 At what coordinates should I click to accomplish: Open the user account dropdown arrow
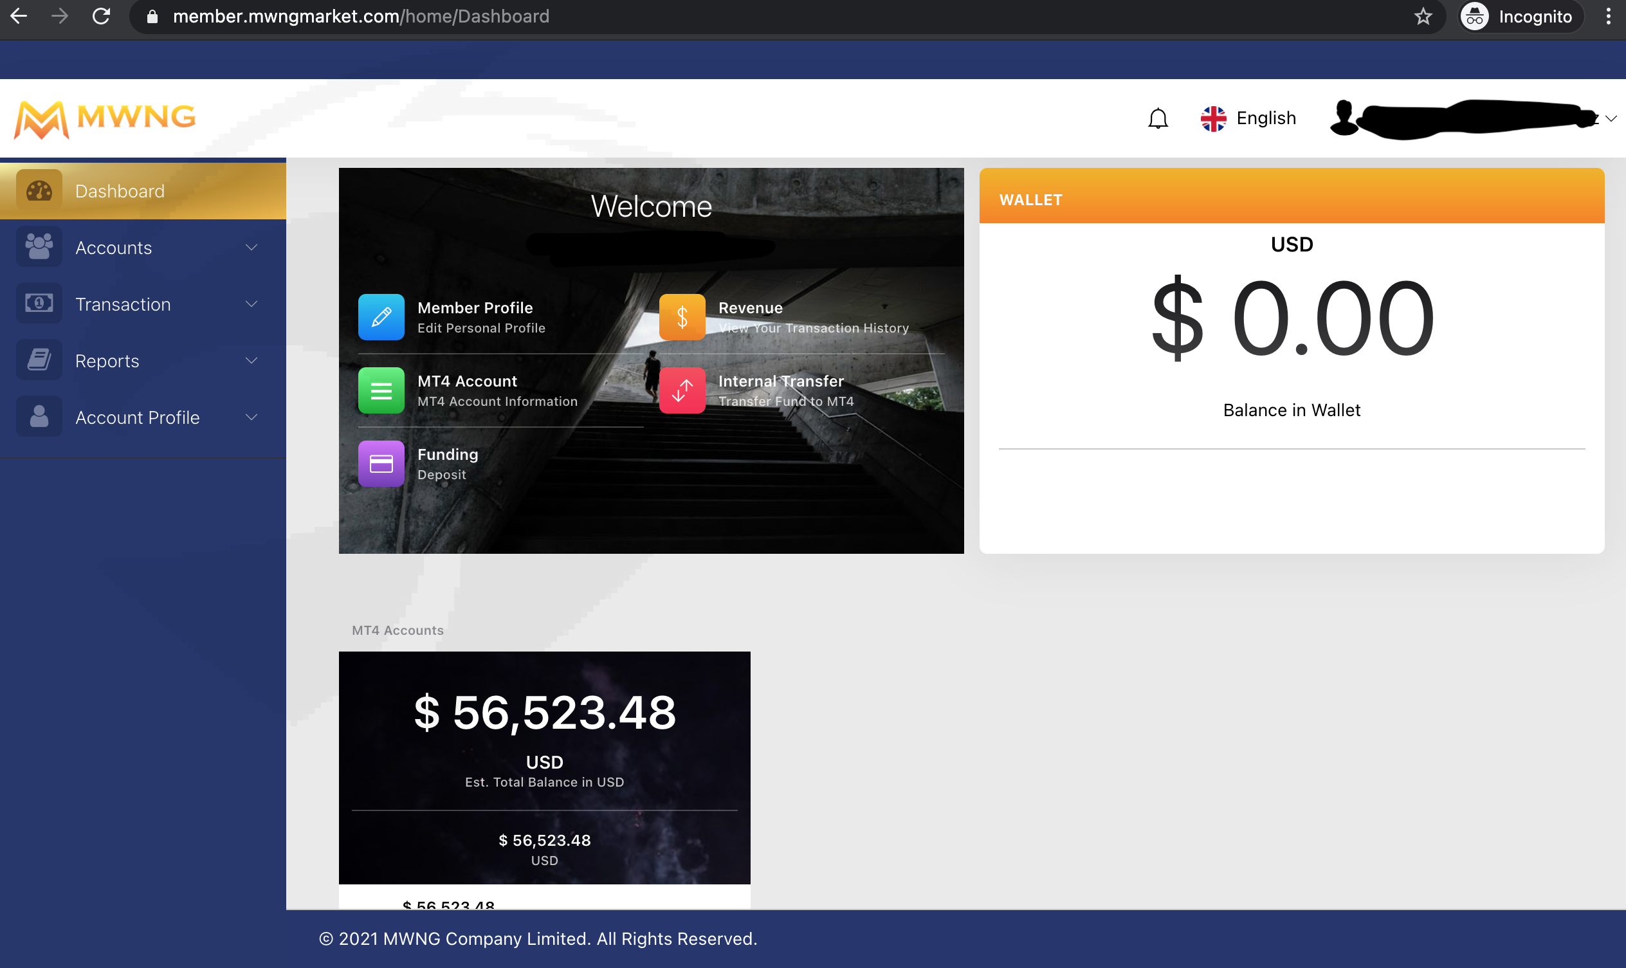(1611, 119)
